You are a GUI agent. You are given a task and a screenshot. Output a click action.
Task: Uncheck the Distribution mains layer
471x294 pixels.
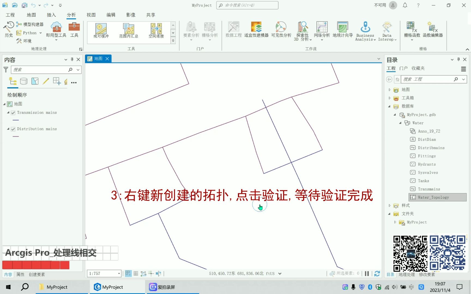13,129
